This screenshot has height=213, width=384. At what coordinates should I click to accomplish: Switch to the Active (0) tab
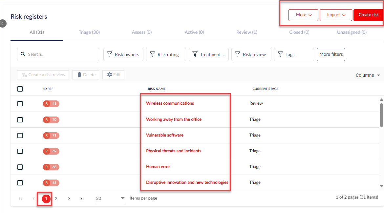point(194,32)
